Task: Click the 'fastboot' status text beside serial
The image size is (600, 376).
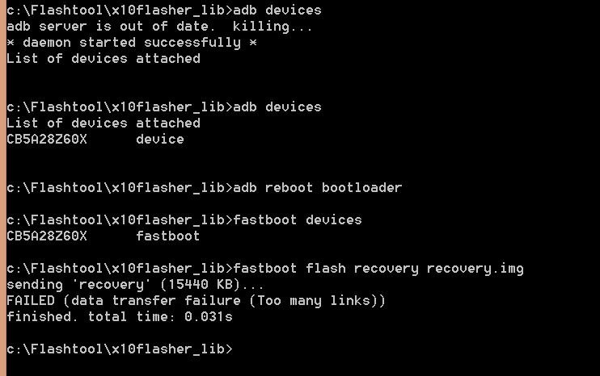Action: click(168, 236)
